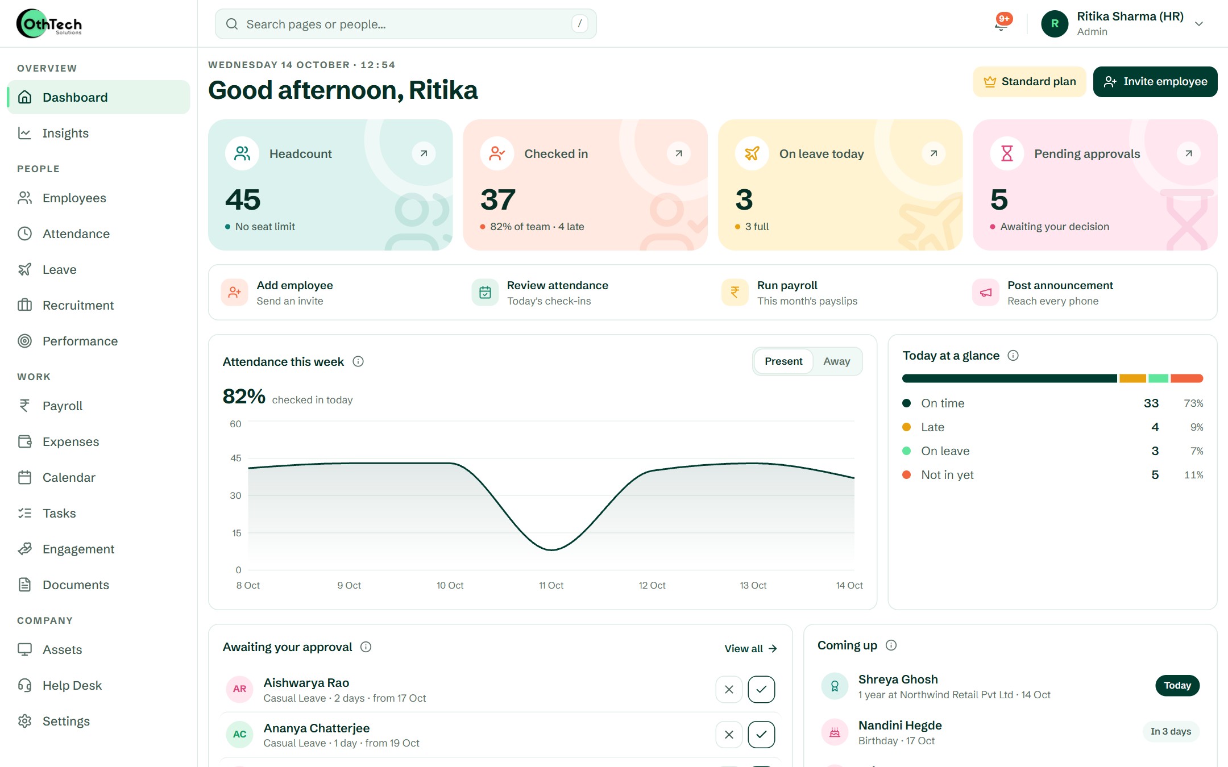The height and width of the screenshot is (767, 1228).
Task: Click the AR avatar for Aishwarya Rao
Action: coord(239,689)
